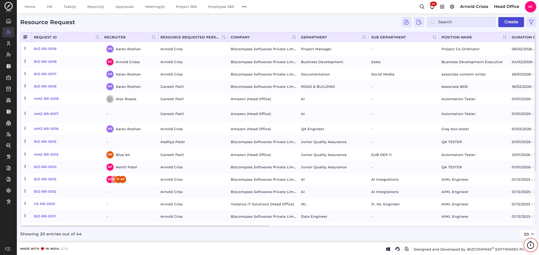Sort table by Request ID
Viewport: 539px width, 255px height.
click(x=97, y=37)
